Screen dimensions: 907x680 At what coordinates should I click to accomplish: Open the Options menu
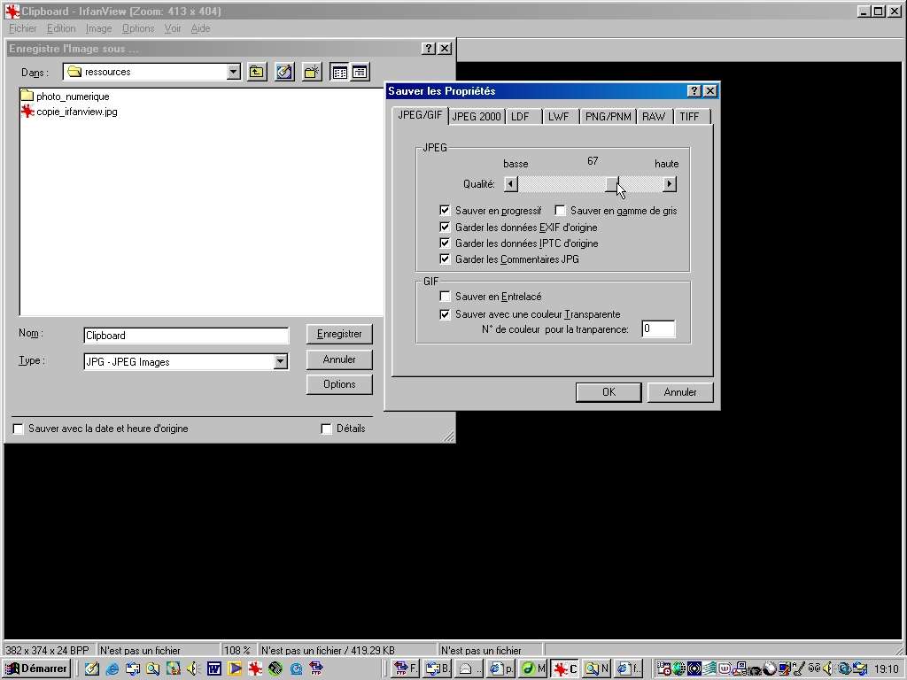pos(138,28)
